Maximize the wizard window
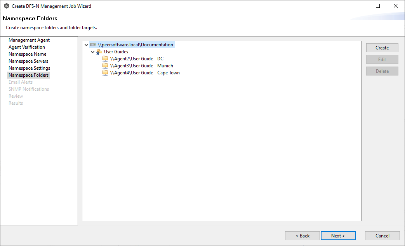 click(378, 6)
